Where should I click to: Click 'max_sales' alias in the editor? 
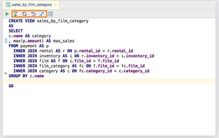(64, 41)
